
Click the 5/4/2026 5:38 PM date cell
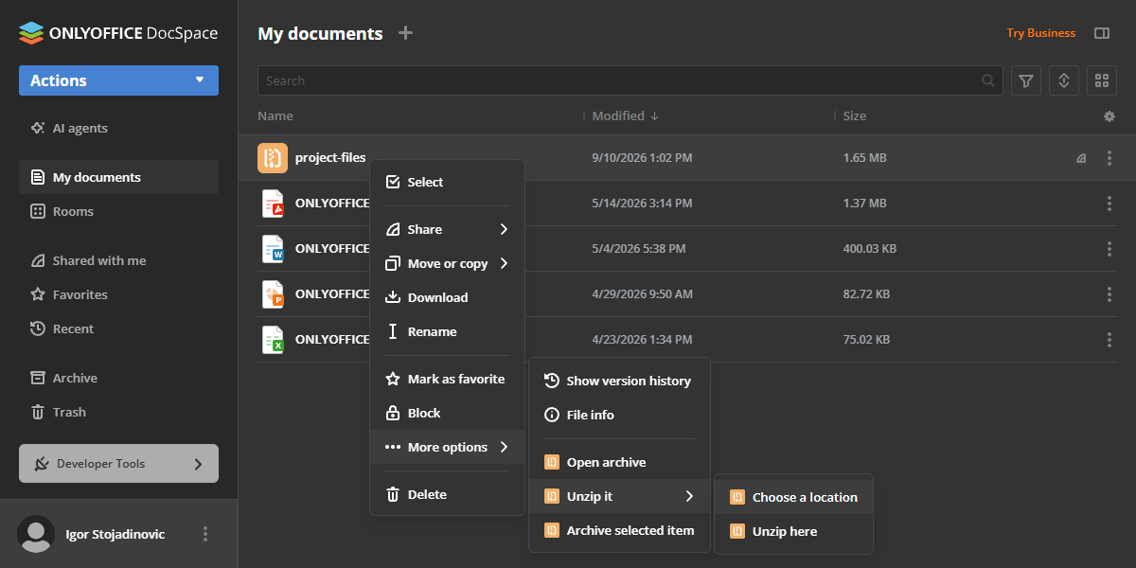639,249
